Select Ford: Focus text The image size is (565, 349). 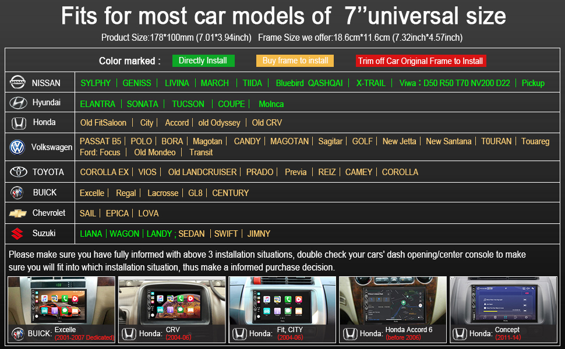100,152
